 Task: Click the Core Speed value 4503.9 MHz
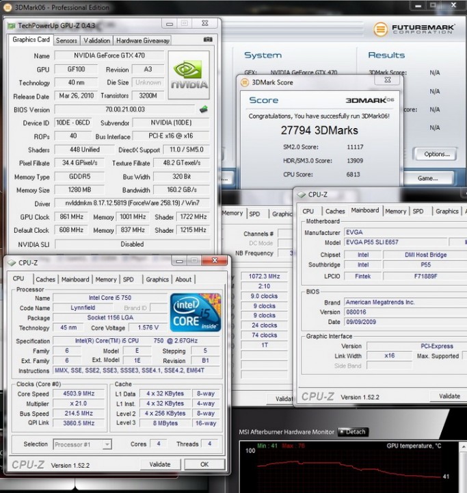point(79,393)
